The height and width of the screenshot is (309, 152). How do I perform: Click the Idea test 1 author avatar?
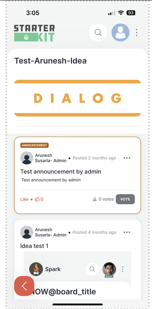(x=27, y=232)
